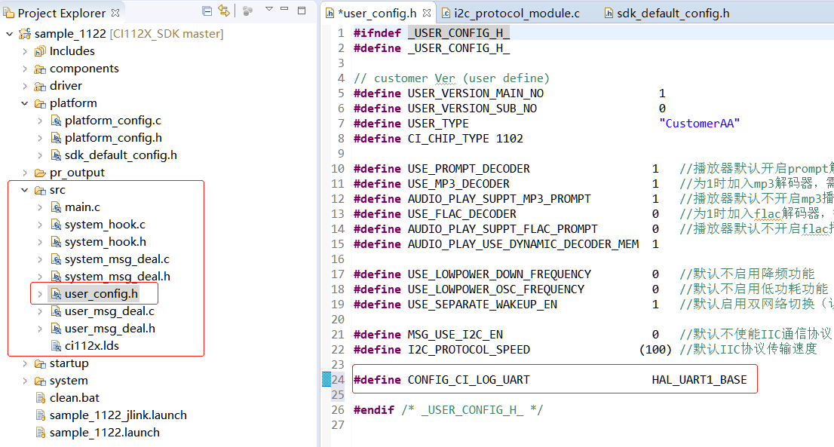Select system_msg_deal.h in the tree
This screenshot has height=447, width=834.
(x=118, y=277)
